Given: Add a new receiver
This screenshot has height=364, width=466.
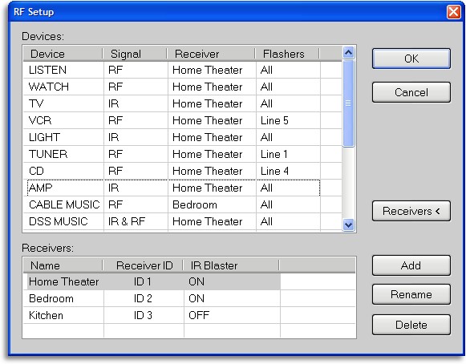Looking at the screenshot, I should 411,265.
